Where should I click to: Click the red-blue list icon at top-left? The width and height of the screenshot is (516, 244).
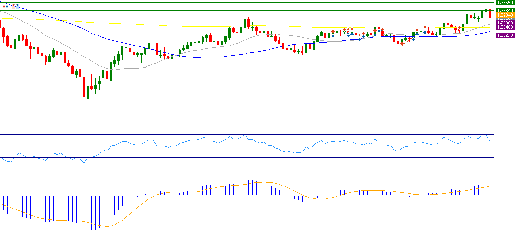(6, 6)
